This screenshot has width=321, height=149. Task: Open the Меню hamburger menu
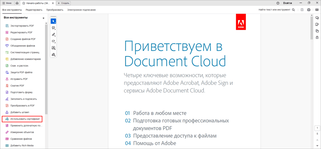(x=7, y=3)
